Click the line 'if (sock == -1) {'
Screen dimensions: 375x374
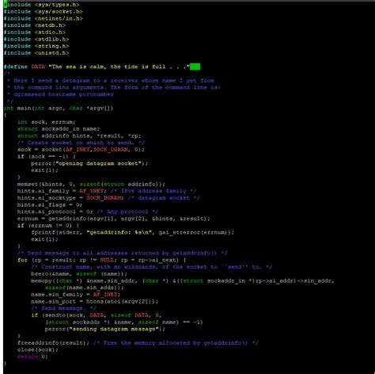tap(47, 156)
